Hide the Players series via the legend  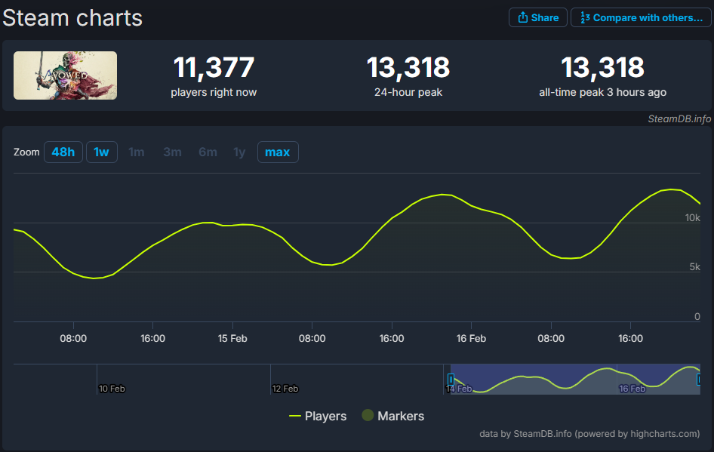pyautogui.click(x=325, y=416)
